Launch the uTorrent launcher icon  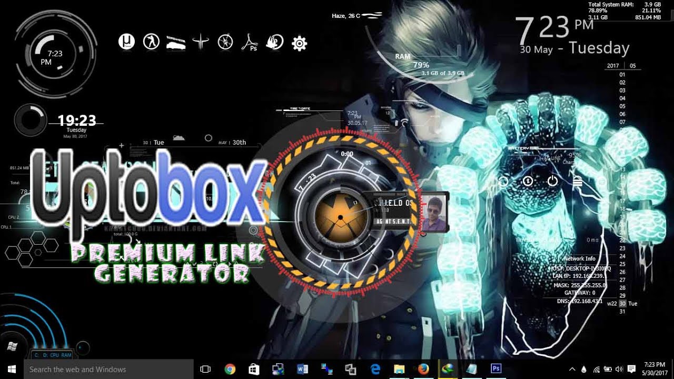[127, 41]
